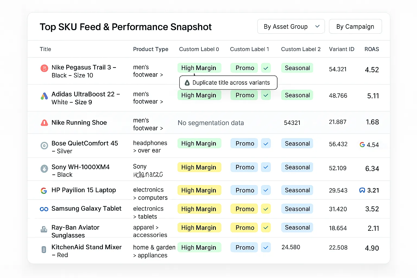
Task: Sort by the Custom Label 0 column header
Action: (199, 49)
